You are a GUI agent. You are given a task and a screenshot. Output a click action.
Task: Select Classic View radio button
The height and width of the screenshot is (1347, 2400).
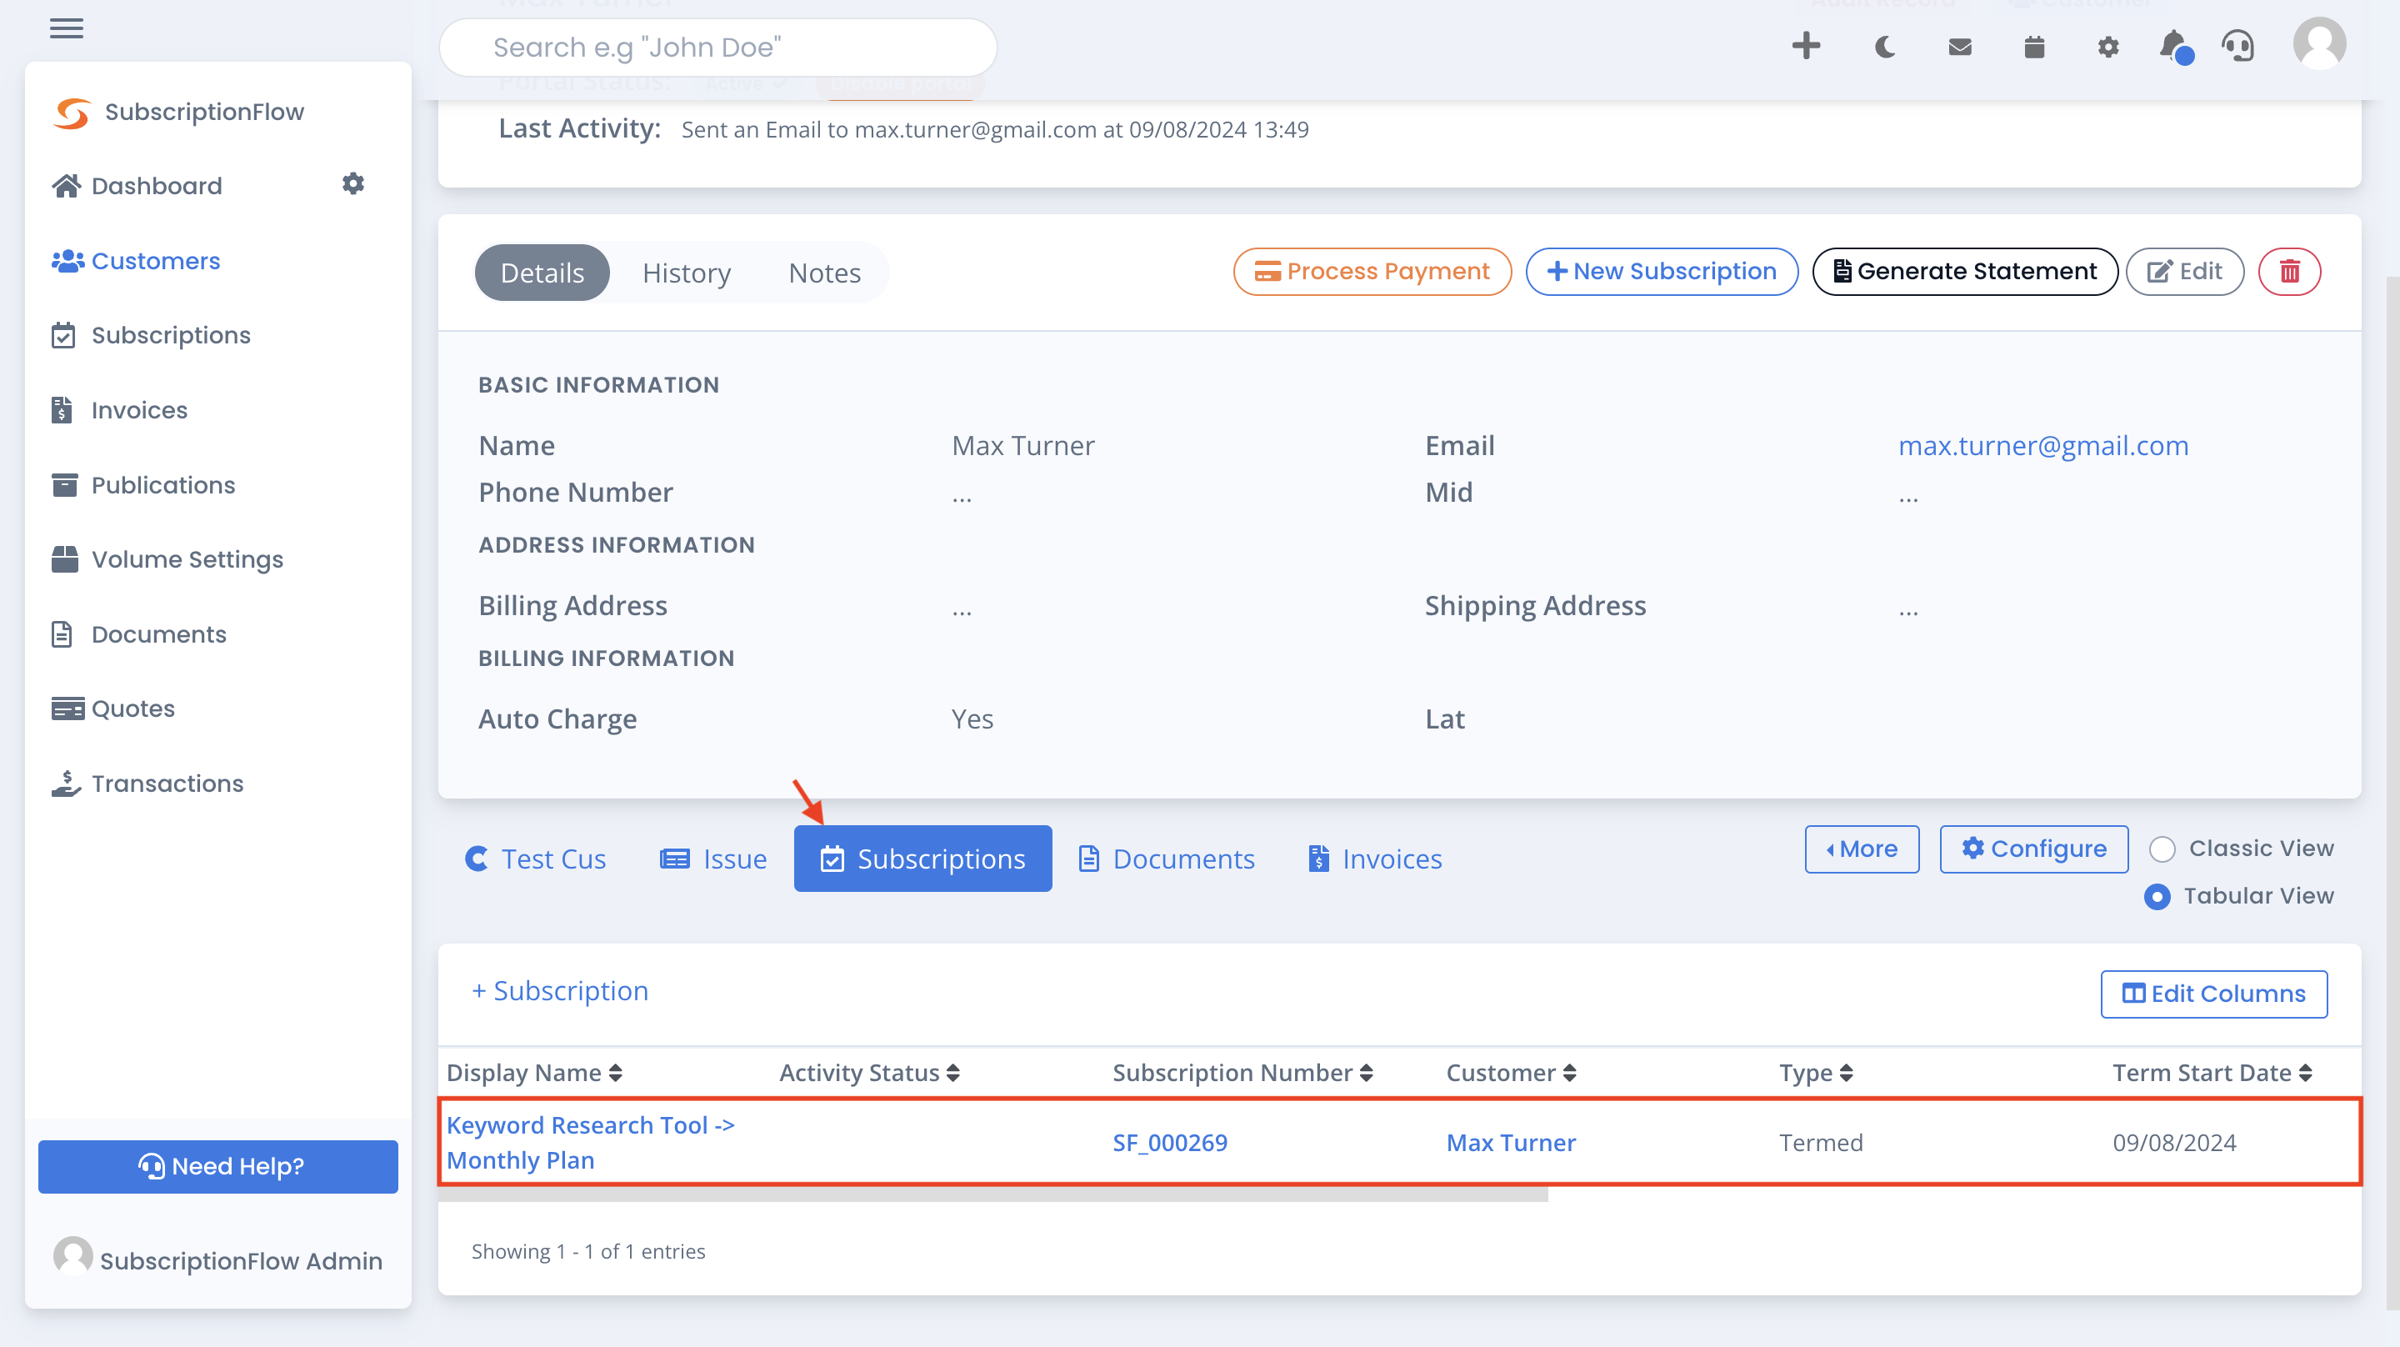tap(2162, 849)
